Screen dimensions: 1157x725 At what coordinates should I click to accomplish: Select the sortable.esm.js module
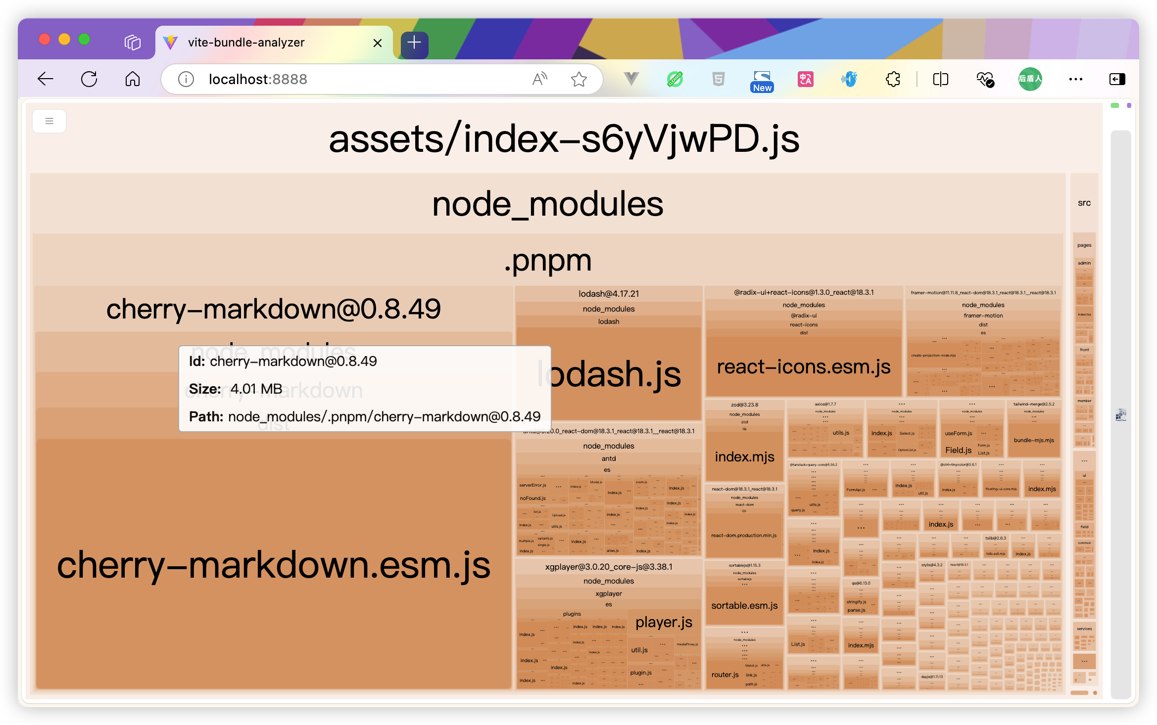744,605
